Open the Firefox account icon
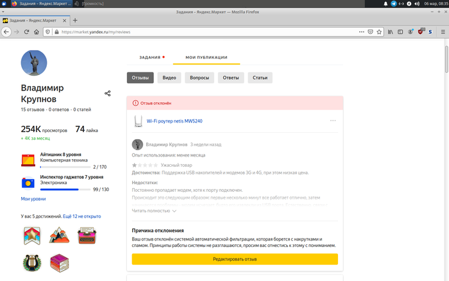Screen dimensions: 449x281 [411, 32]
